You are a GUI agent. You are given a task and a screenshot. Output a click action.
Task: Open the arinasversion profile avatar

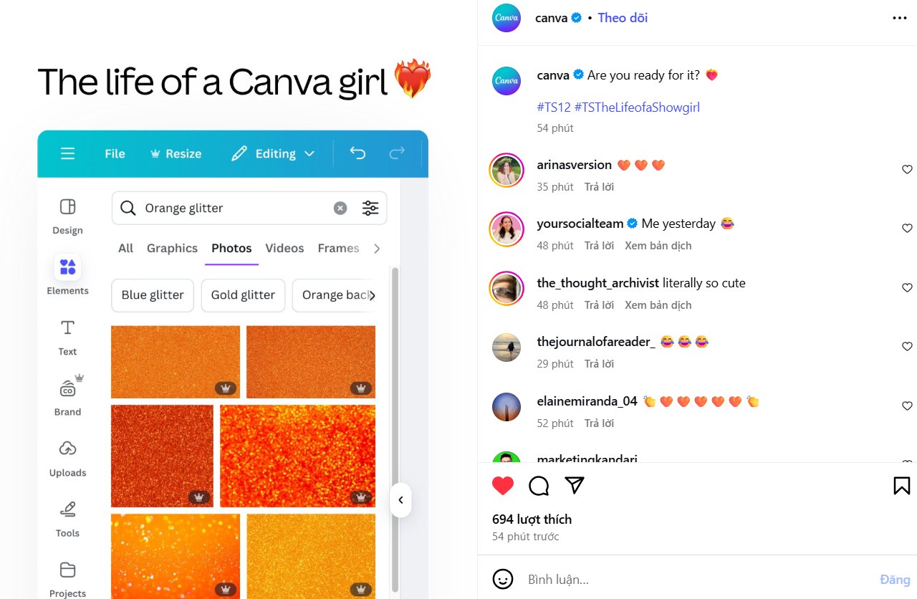(506, 171)
